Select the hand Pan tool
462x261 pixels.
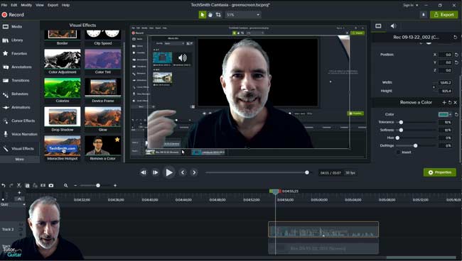[210, 15]
